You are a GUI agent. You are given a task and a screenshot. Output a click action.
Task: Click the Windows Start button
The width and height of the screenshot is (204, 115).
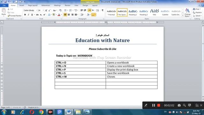point(4,112)
